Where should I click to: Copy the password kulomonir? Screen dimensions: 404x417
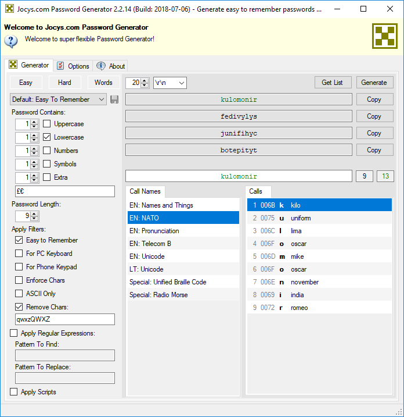click(374, 99)
